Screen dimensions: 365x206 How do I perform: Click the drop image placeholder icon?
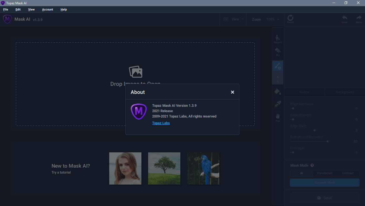tap(136, 72)
